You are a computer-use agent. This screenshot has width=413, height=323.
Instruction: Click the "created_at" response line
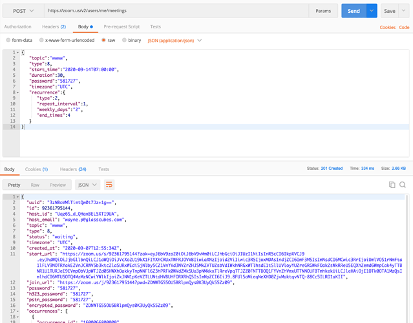click(74, 248)
